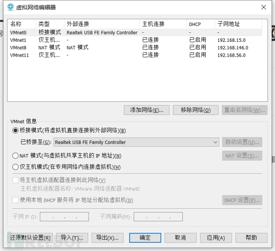Open DHCP 设置(P)... button

[x=242, y=200]
